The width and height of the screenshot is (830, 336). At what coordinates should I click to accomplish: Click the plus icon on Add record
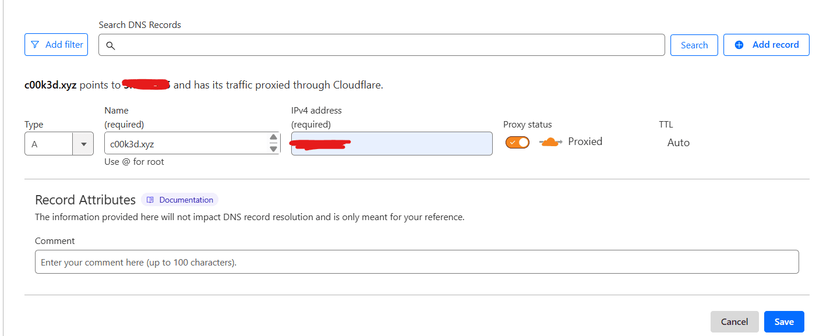pos(739,45)
